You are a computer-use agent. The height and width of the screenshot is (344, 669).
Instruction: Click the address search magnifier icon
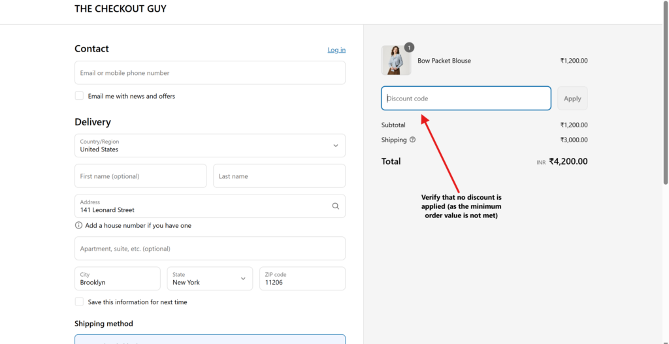[x=335, y=206]
